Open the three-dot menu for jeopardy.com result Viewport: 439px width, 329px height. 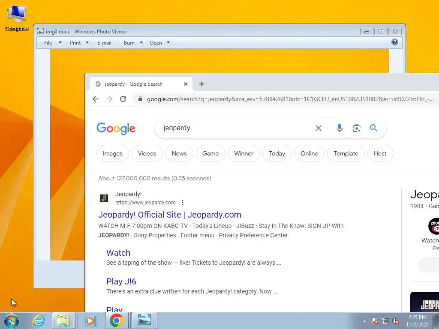[183, 203]
